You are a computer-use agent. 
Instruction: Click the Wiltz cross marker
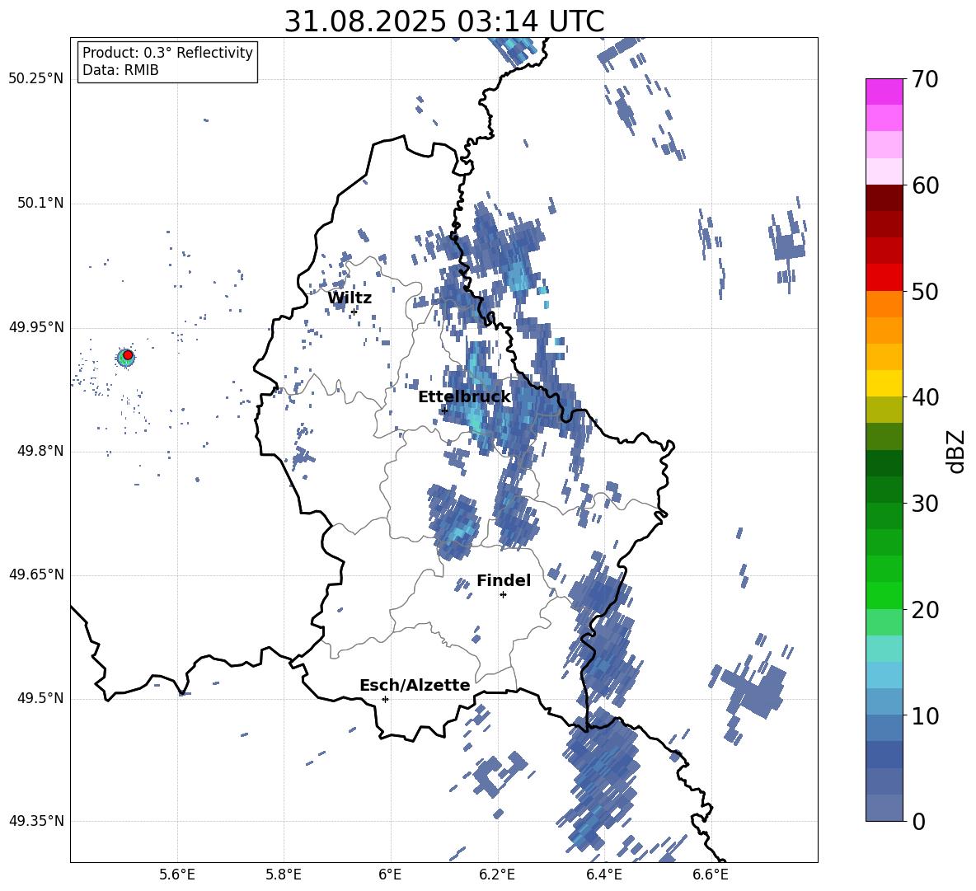[x=354, y=312]
